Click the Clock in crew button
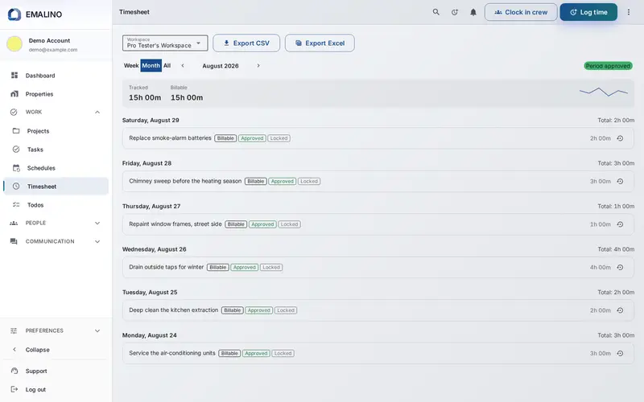 click(x=521, y=12)
